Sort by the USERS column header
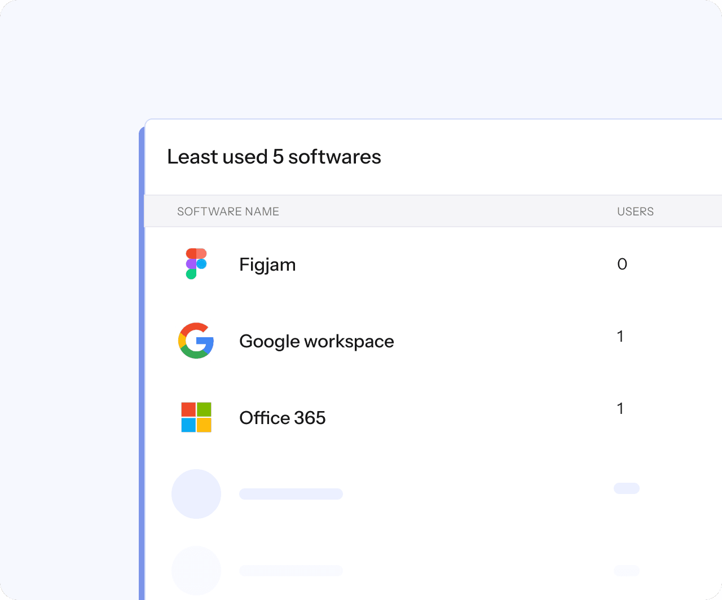722x600 pixels. [635, 211]
